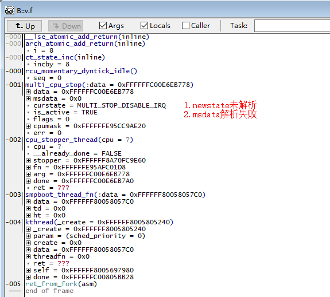330x297 pixels.
Task: Click 'ret = ???' under cpu_stopper_thread
Action: 51,188
